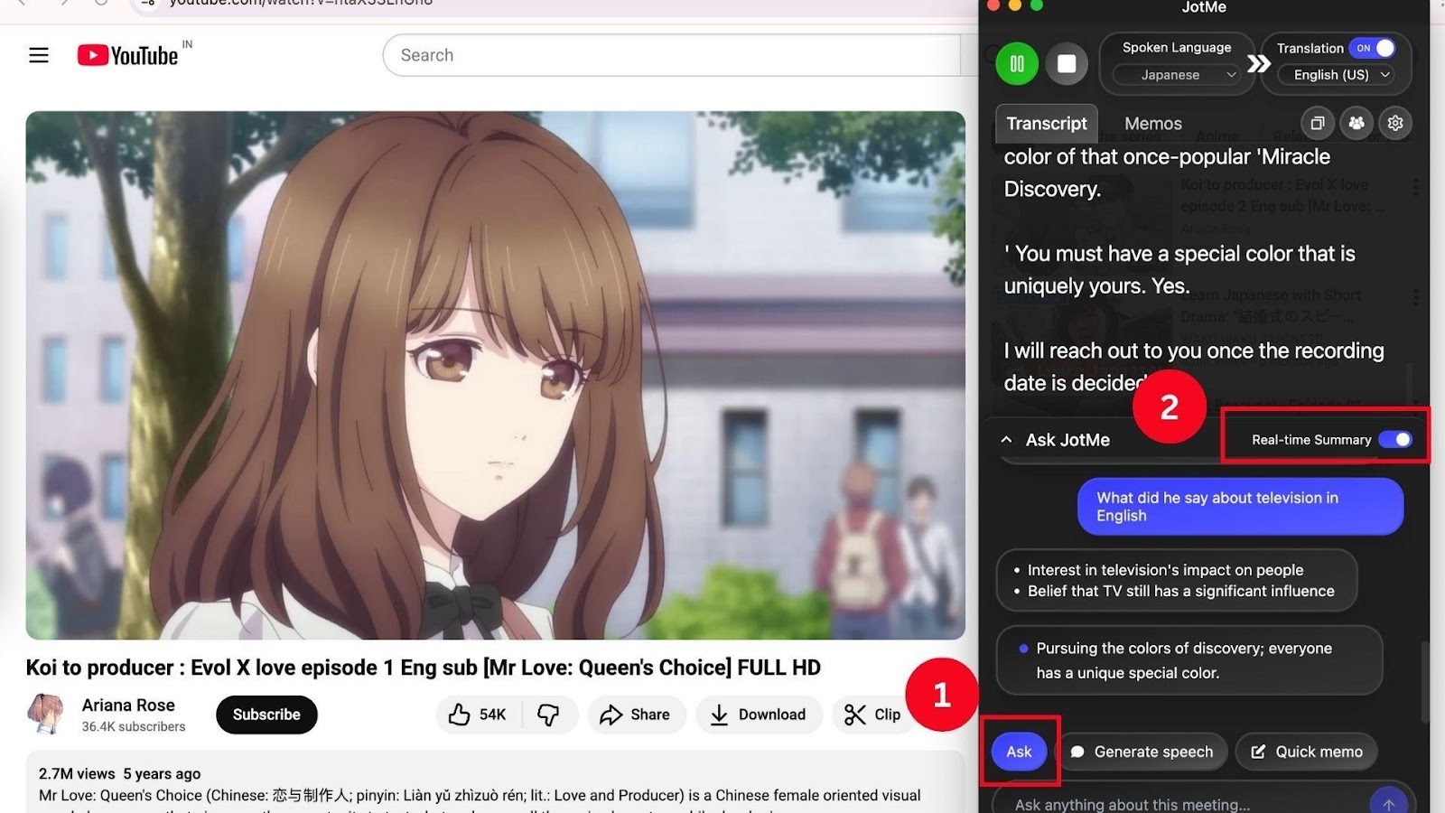1445x813 pixels.
Task: Focus the Ask anything about this meeting field
Action: (1174, 802)
